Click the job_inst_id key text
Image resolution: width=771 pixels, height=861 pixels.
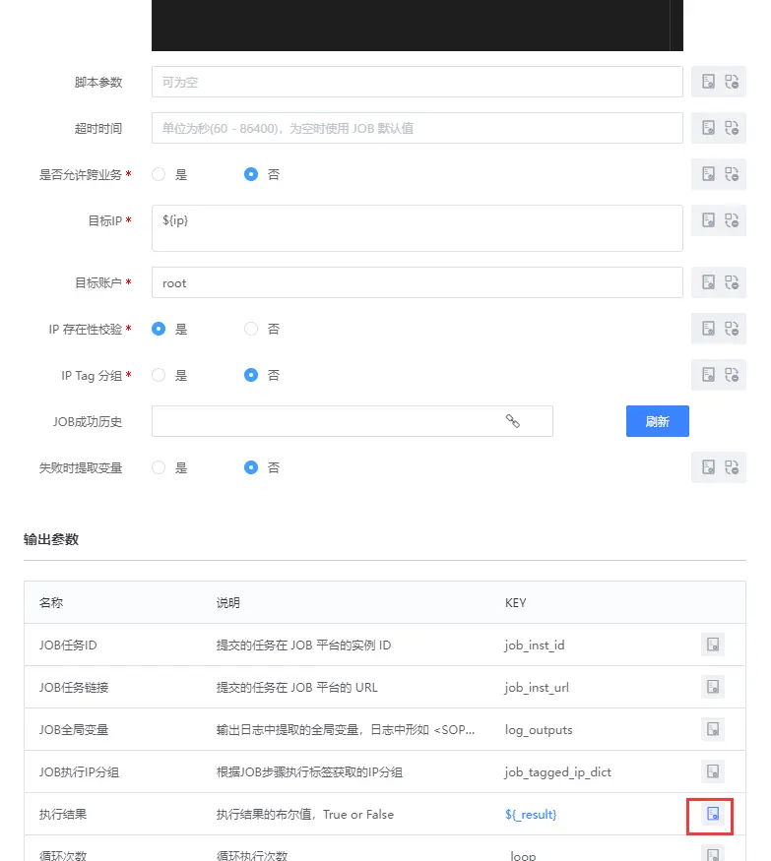pyautogui.click(x=535, y=646)
